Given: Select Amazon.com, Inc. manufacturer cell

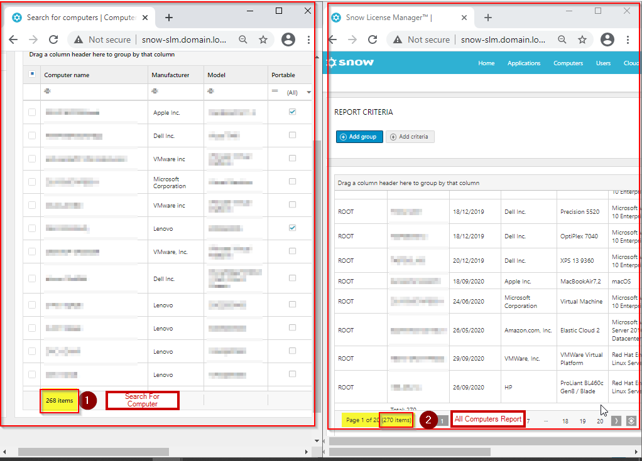Looking at the screenshot, I should [x=528, y=330].
